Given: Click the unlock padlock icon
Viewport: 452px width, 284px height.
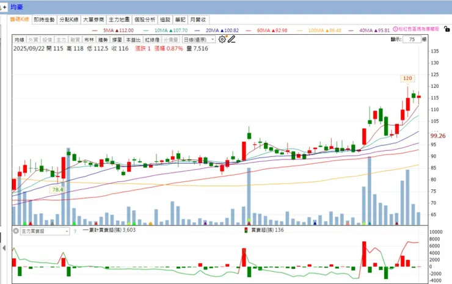Looking at the screenshot, I should (x=447, y=29).
